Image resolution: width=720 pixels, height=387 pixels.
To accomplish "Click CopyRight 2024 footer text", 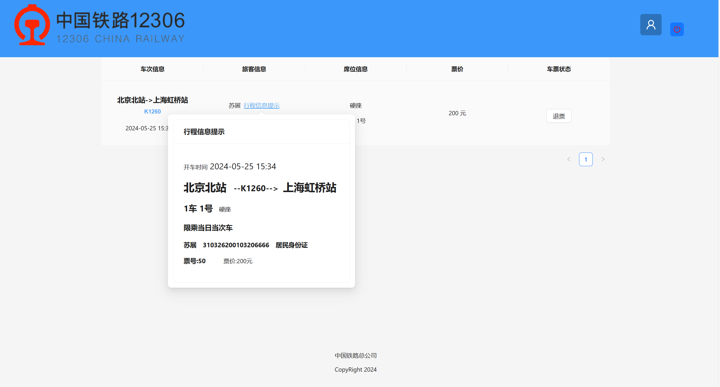I will [356, 370].
